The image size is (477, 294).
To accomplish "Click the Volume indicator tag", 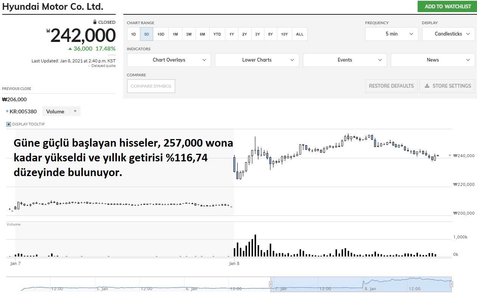I will (x=55, y=111).
